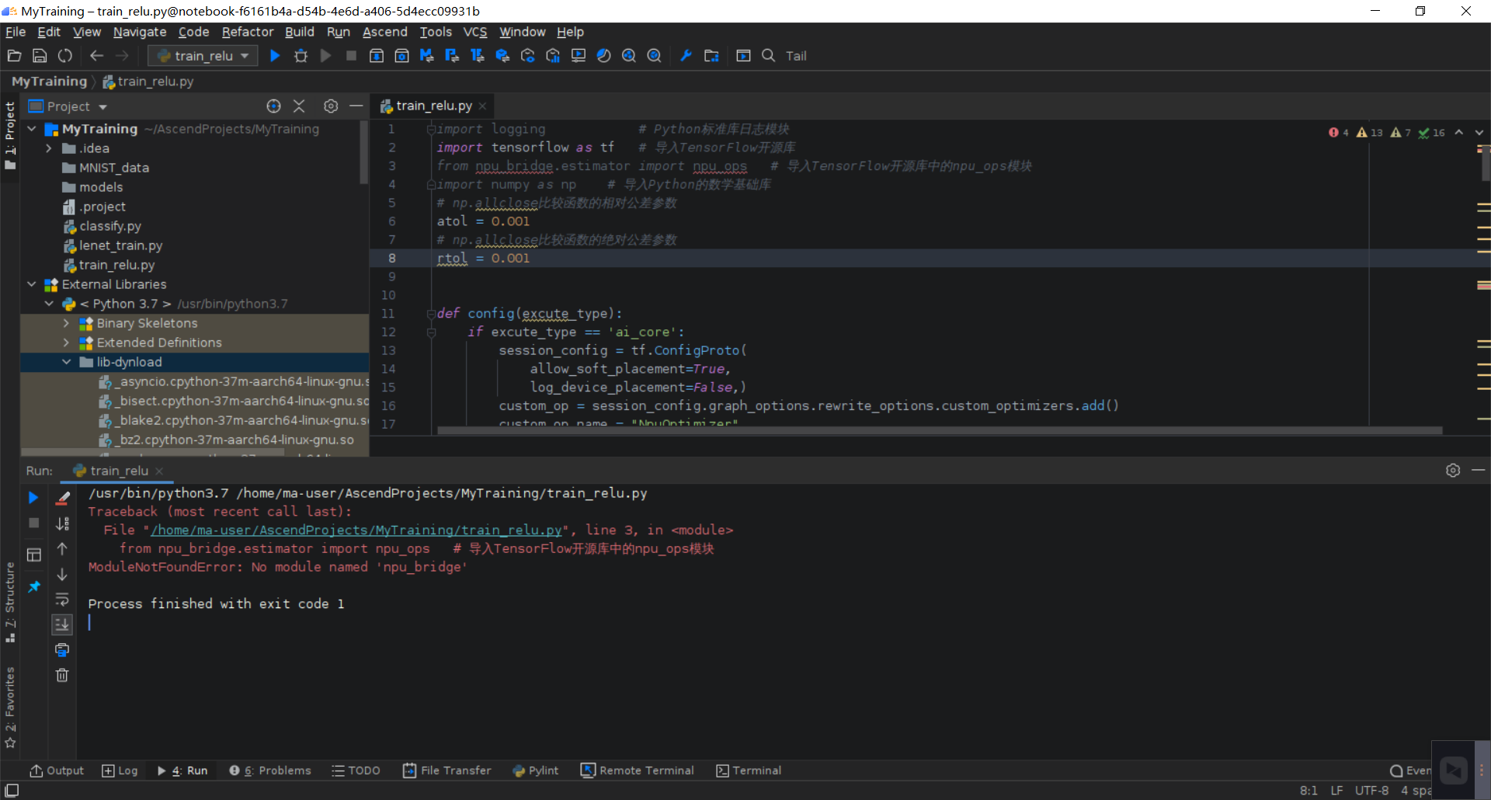The image size is (1491, 800).
Task: Click the blue wrench settings icon
Action: 686,56
